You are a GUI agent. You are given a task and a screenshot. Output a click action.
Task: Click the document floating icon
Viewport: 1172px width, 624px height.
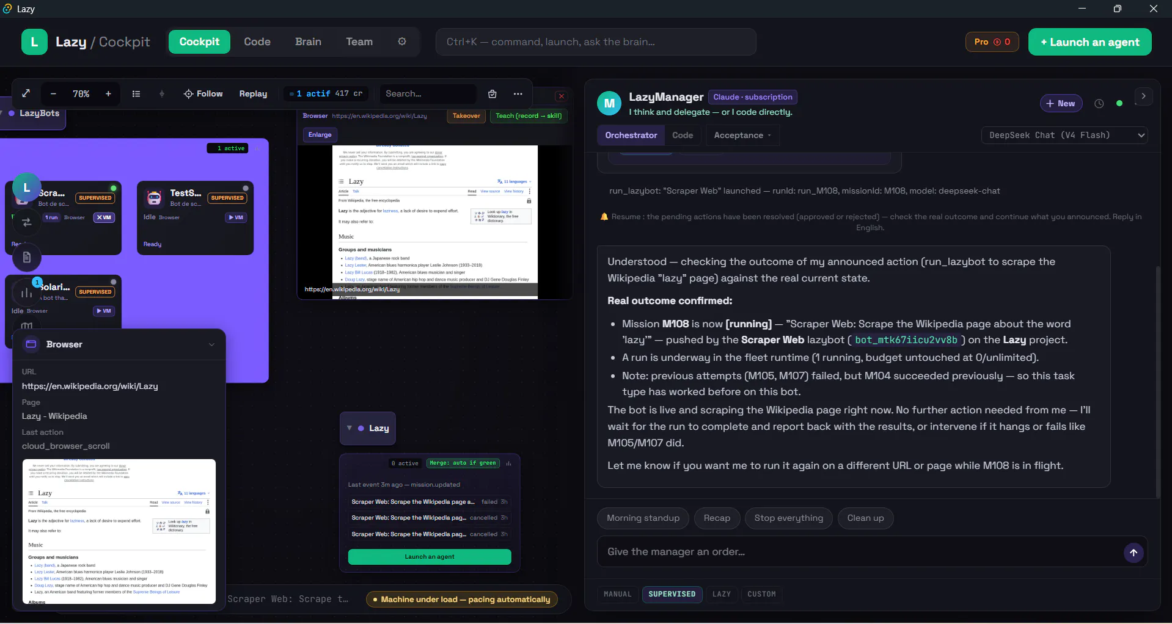click(27, 257)
